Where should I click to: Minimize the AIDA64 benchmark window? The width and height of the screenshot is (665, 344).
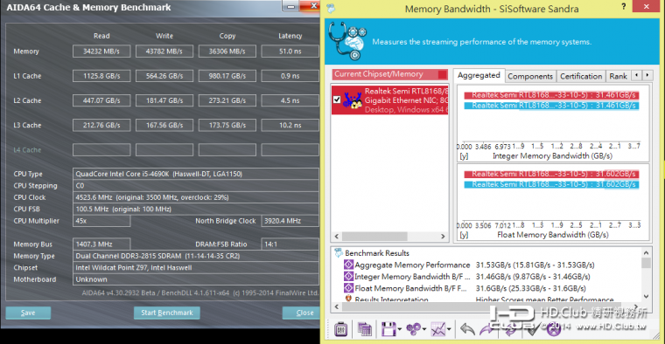(x=290, y=6)
